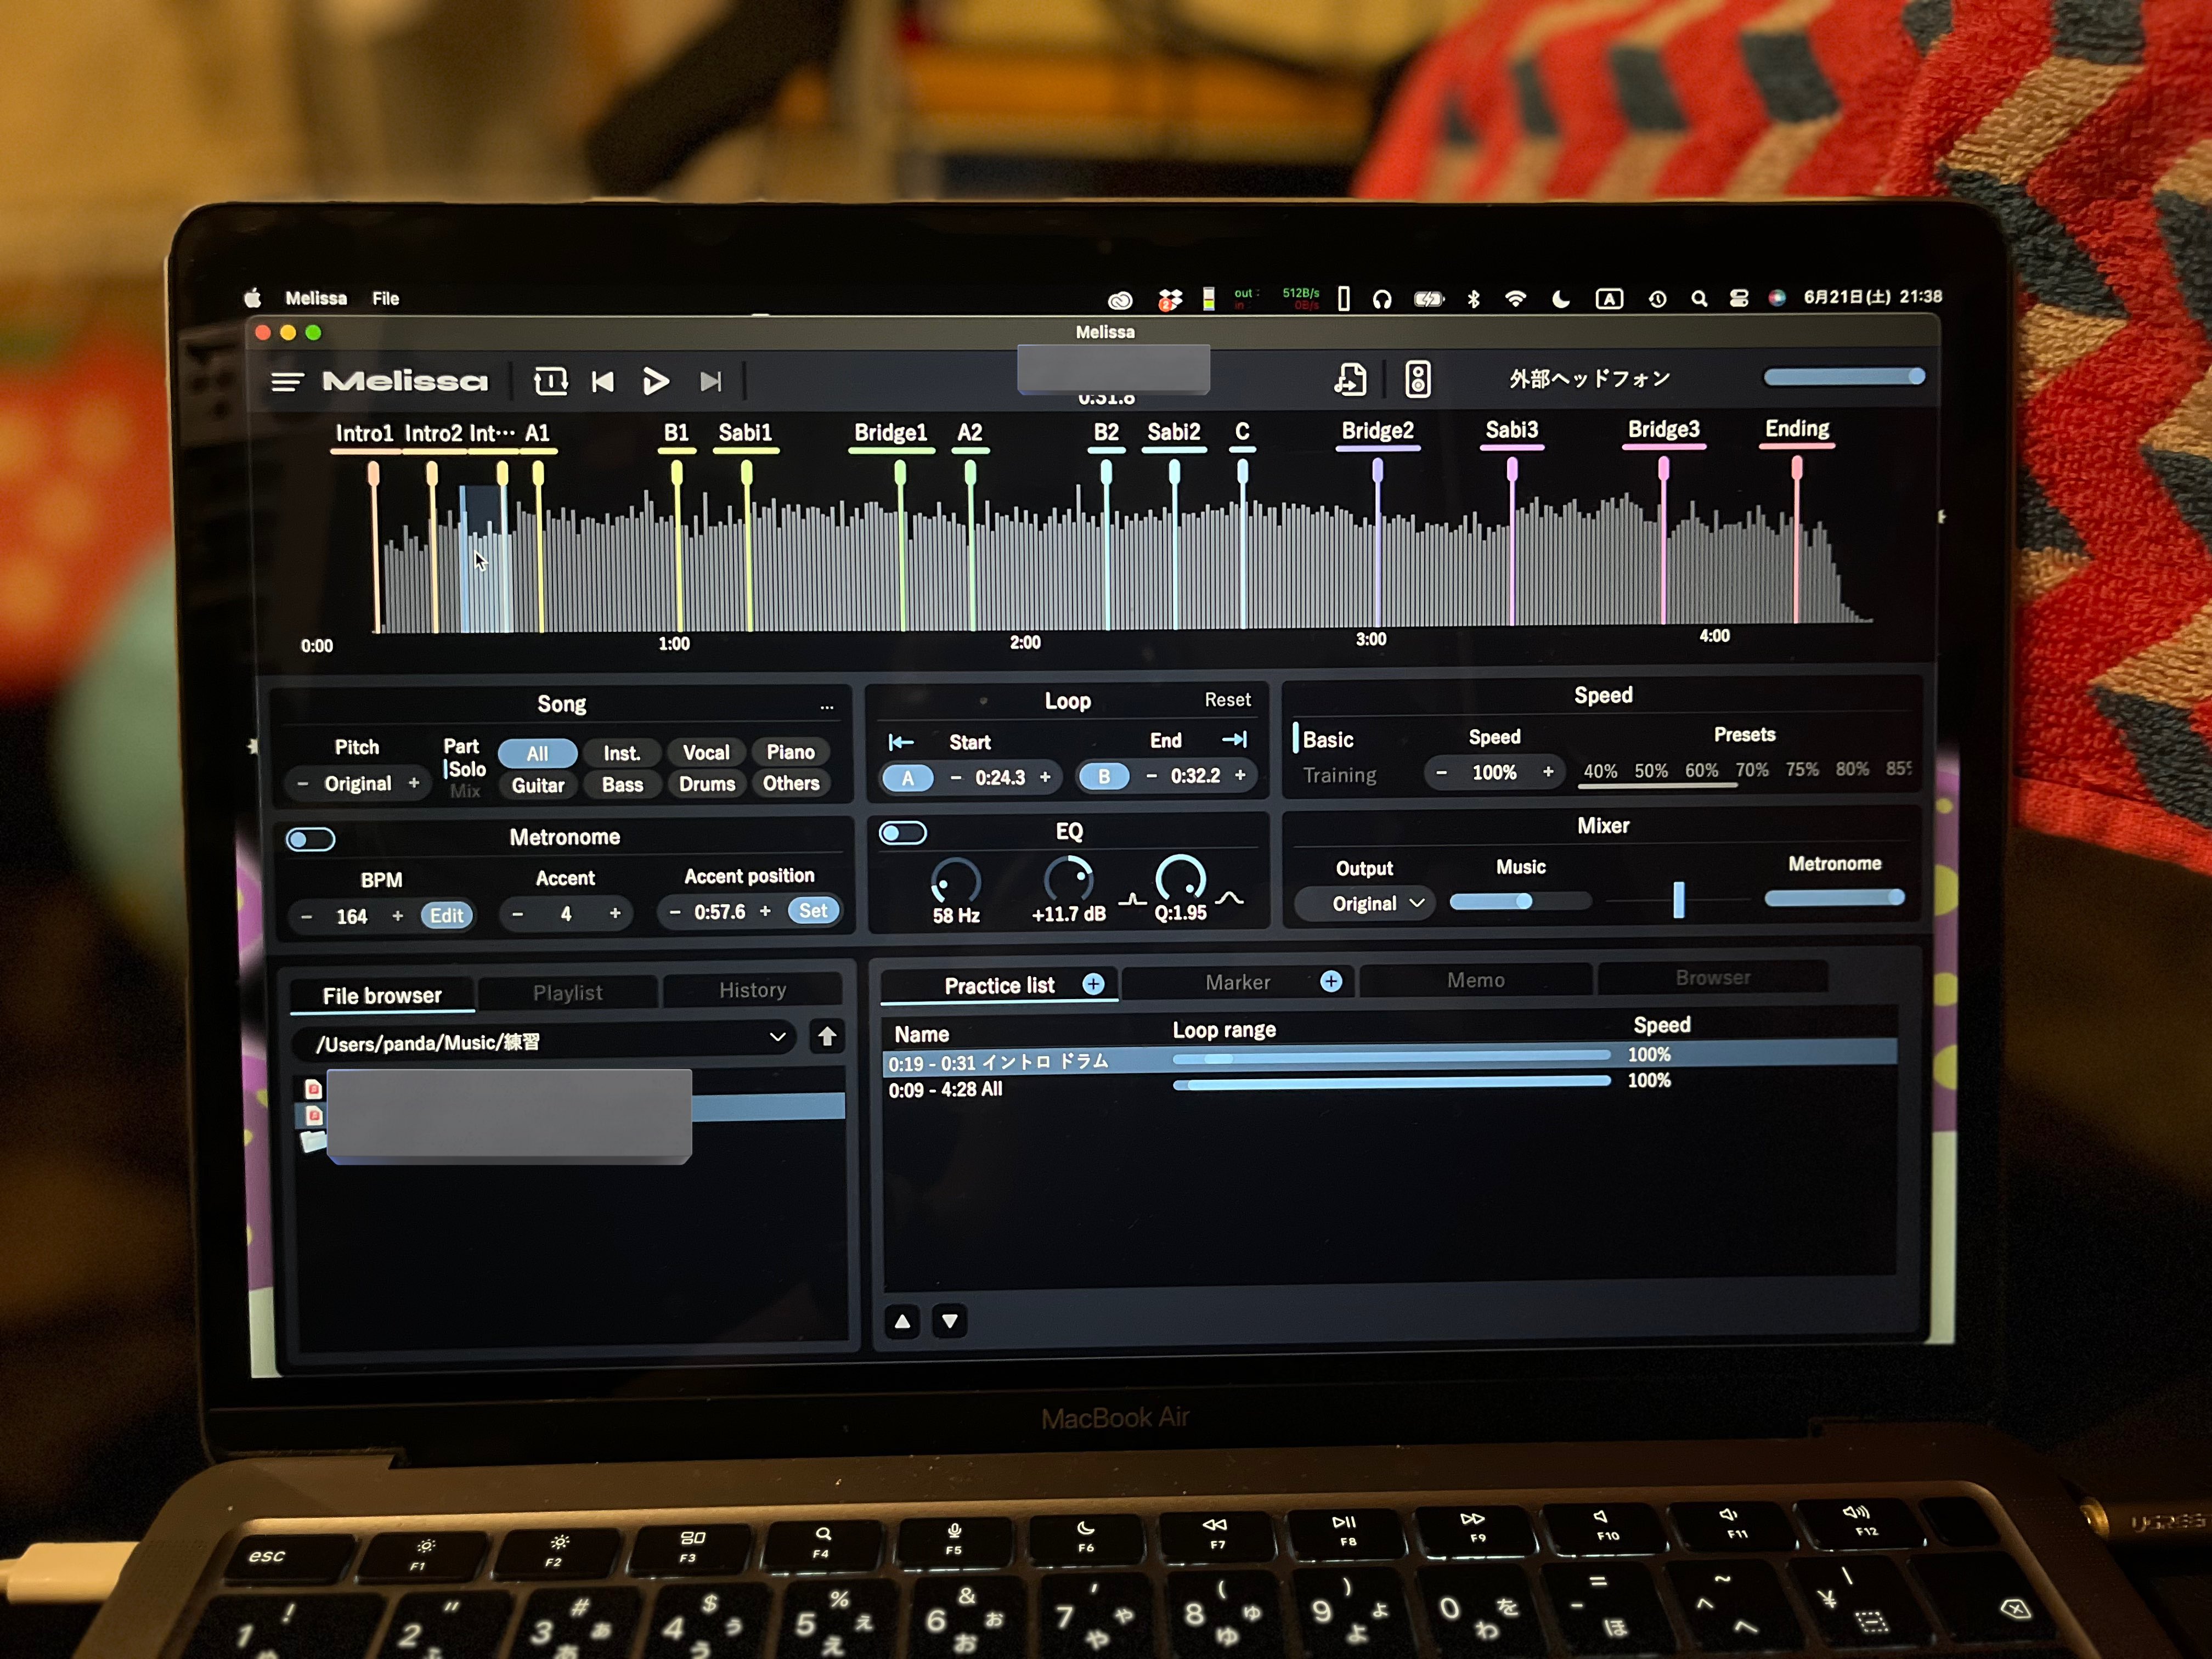
Task: Click the 58 Hz frequency knob
Action: (x=955, y=882)
